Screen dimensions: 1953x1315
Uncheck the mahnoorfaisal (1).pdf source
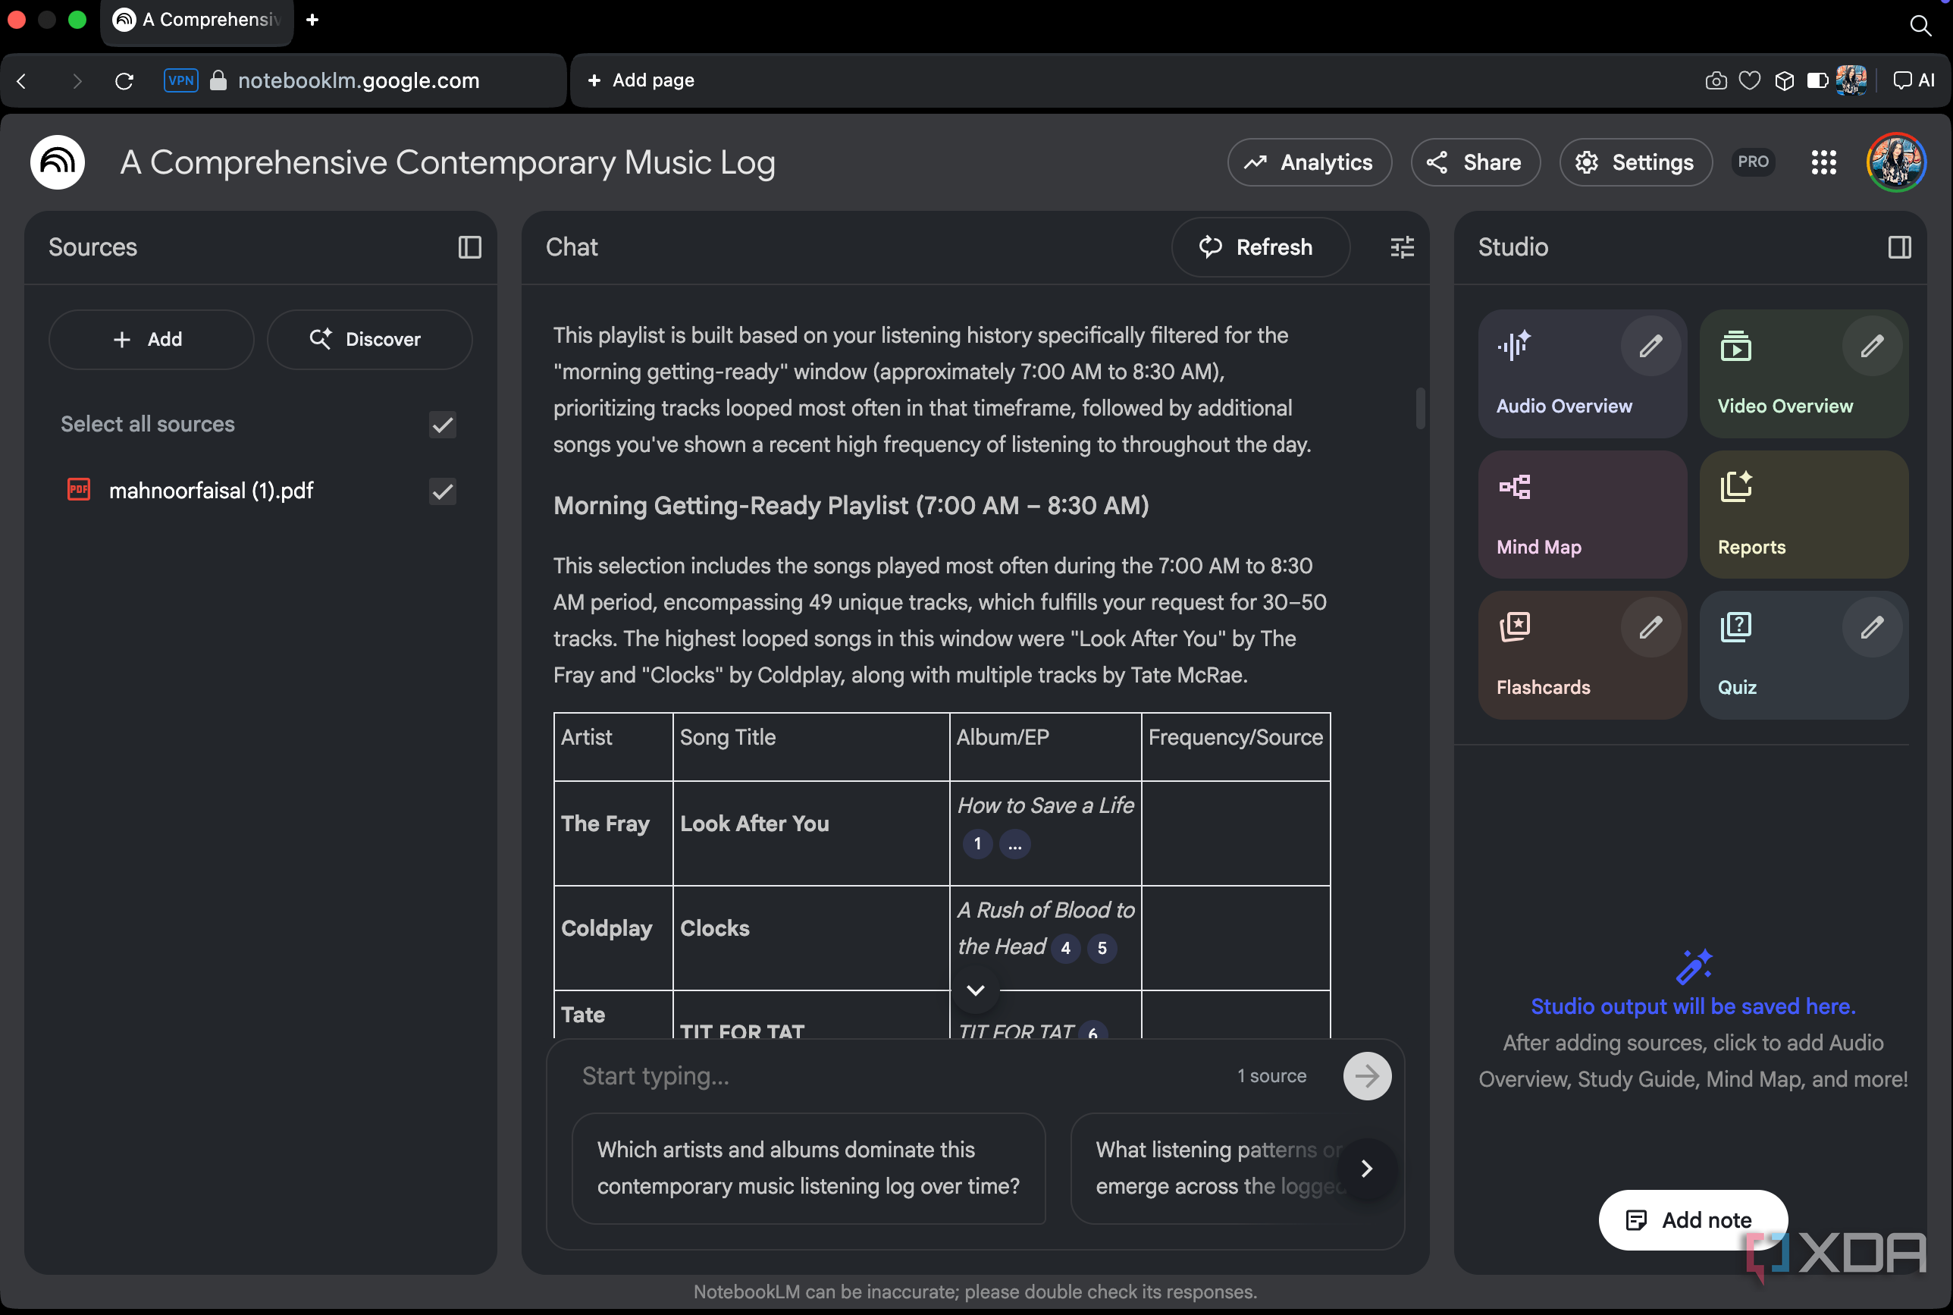tap(443, 491)
